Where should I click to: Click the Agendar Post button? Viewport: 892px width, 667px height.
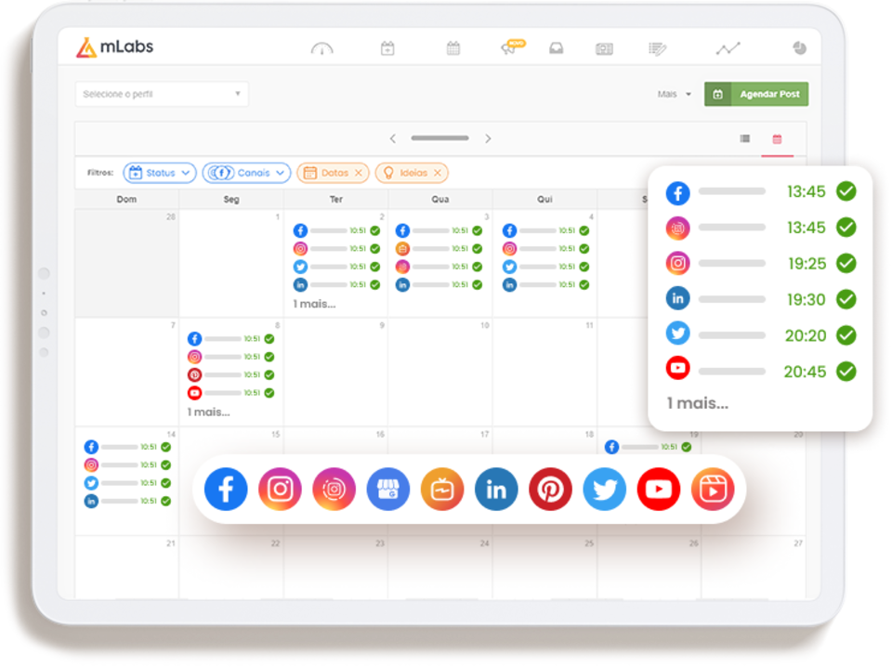tap(756, 95)
